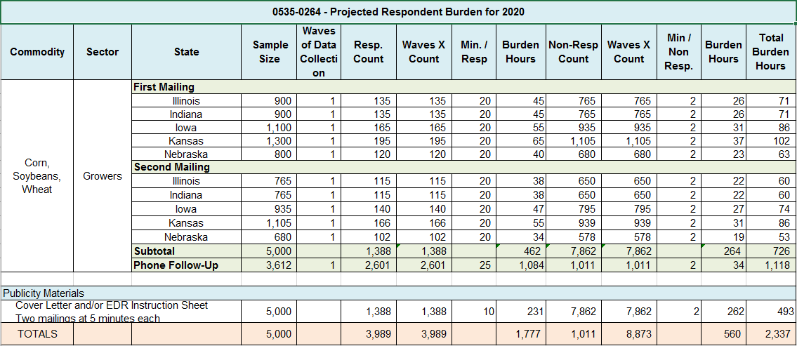
Task: Click non-resp count '1,105' next to burden hours 65
Action: 574,141
